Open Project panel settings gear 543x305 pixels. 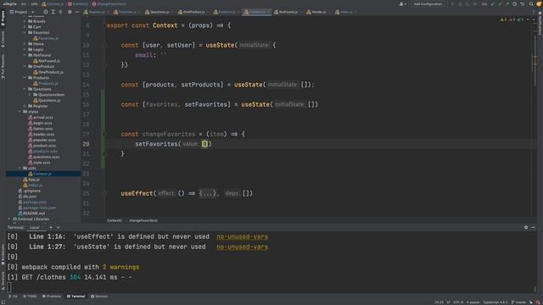[70, 12]
